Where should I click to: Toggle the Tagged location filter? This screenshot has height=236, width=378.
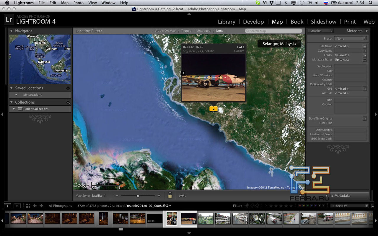click(186, 31)
